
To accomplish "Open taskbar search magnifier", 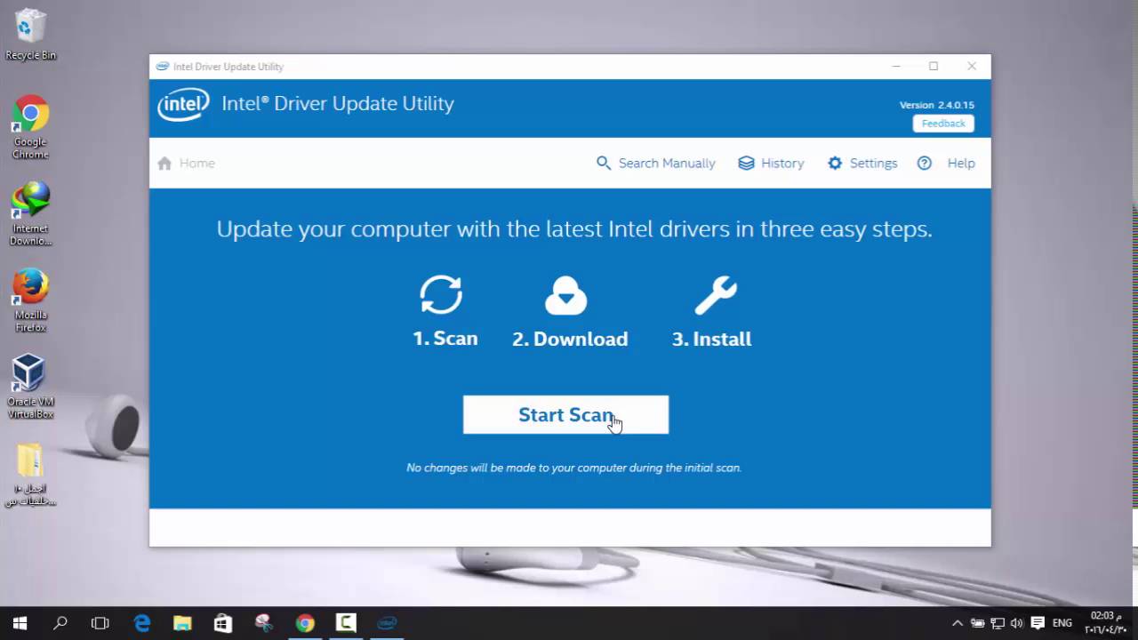I will (60, 623).
